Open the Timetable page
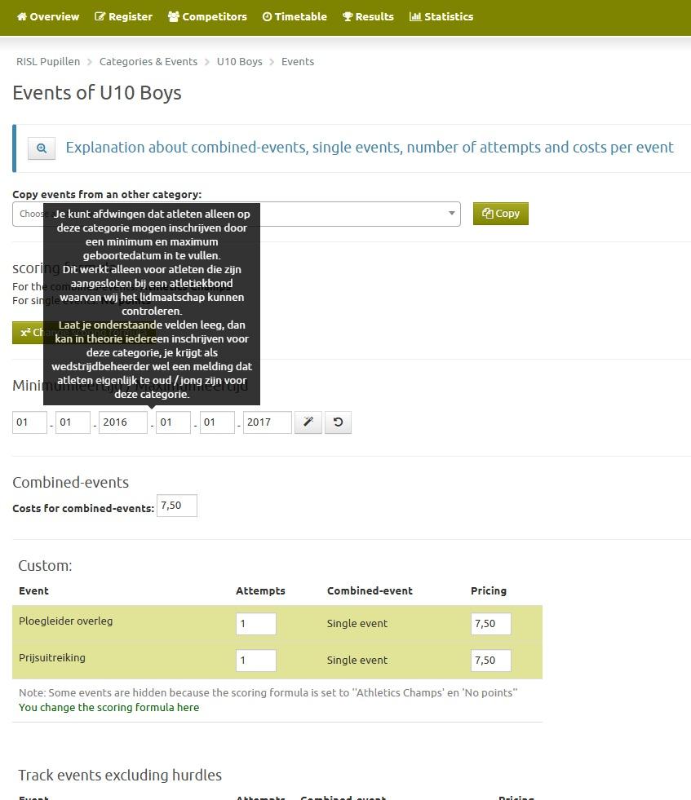The width and height of the screenshot is (691, 800). click(x=295, y=16)
